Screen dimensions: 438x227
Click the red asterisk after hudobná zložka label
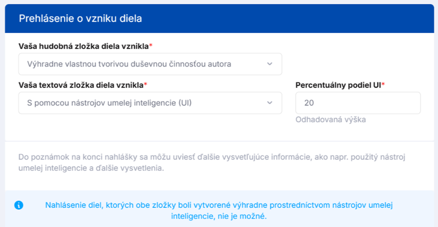click(x=151, y=46)
